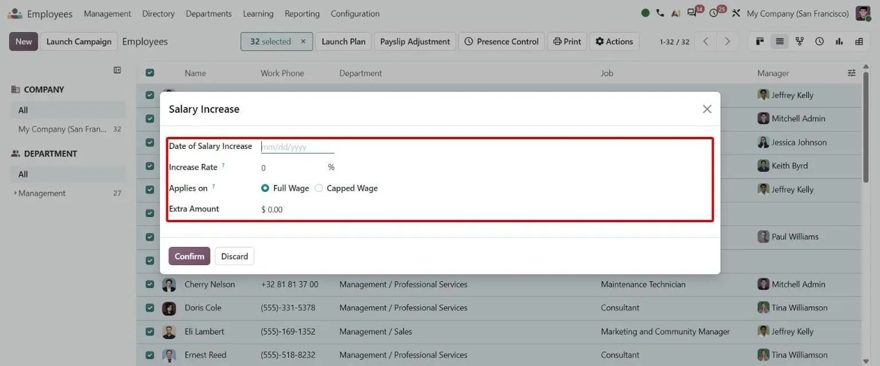Click the Increase Rate percentage field
This screenshot has width=880, height=366.
[292, 167]
